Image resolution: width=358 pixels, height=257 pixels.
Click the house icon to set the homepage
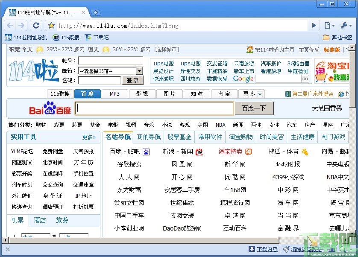[250, 49]
